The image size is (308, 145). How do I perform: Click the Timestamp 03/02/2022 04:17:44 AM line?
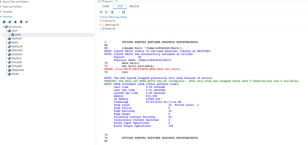(x=147, y=102)
